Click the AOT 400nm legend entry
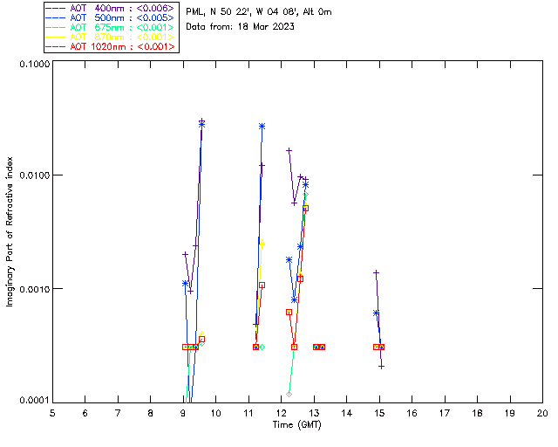558x447 pixels. 111,8
